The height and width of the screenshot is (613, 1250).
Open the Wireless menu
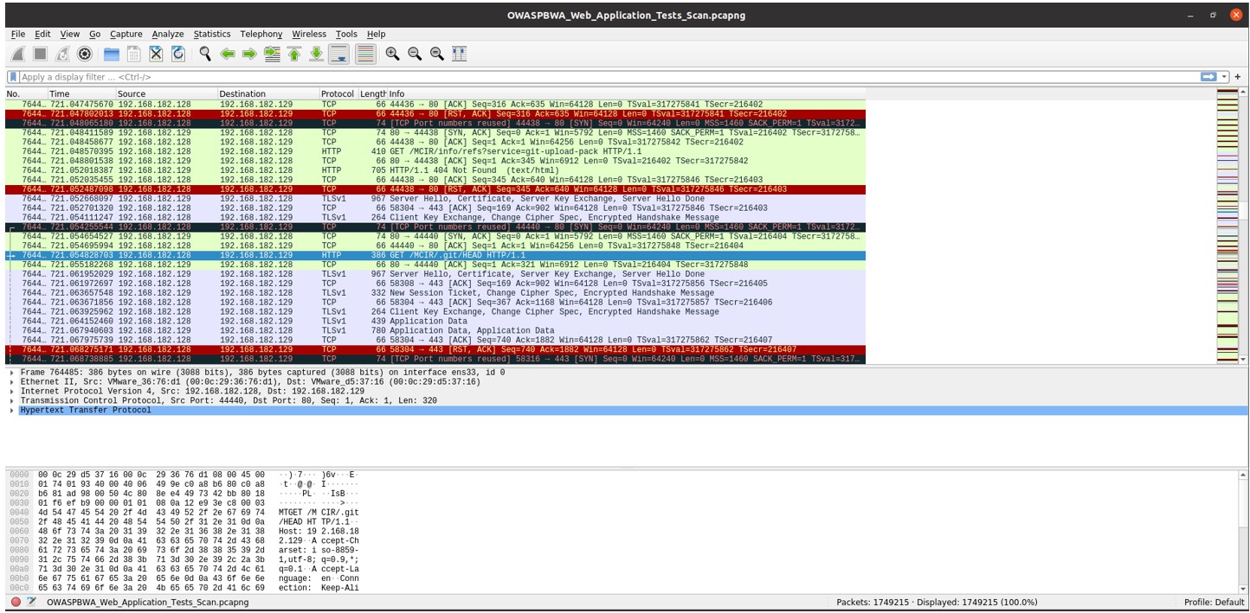[x=309, y=34]
